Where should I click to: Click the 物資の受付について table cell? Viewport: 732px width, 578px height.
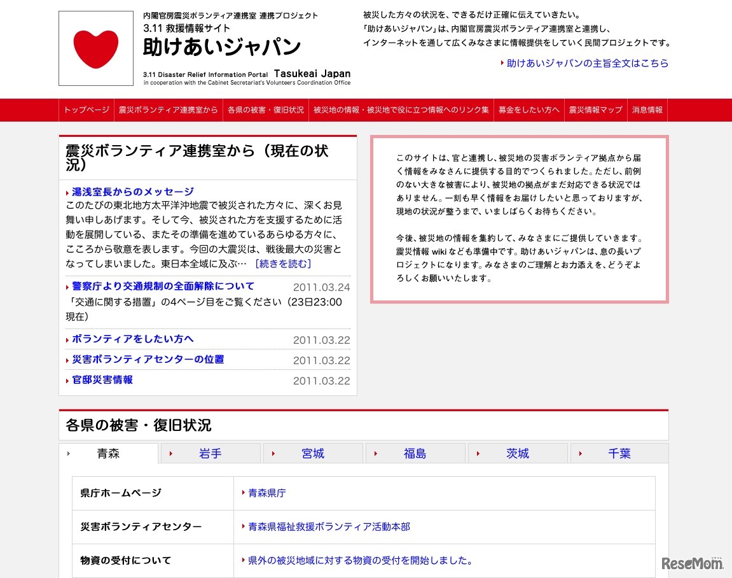pyautogui.click(x=153, y=561)
